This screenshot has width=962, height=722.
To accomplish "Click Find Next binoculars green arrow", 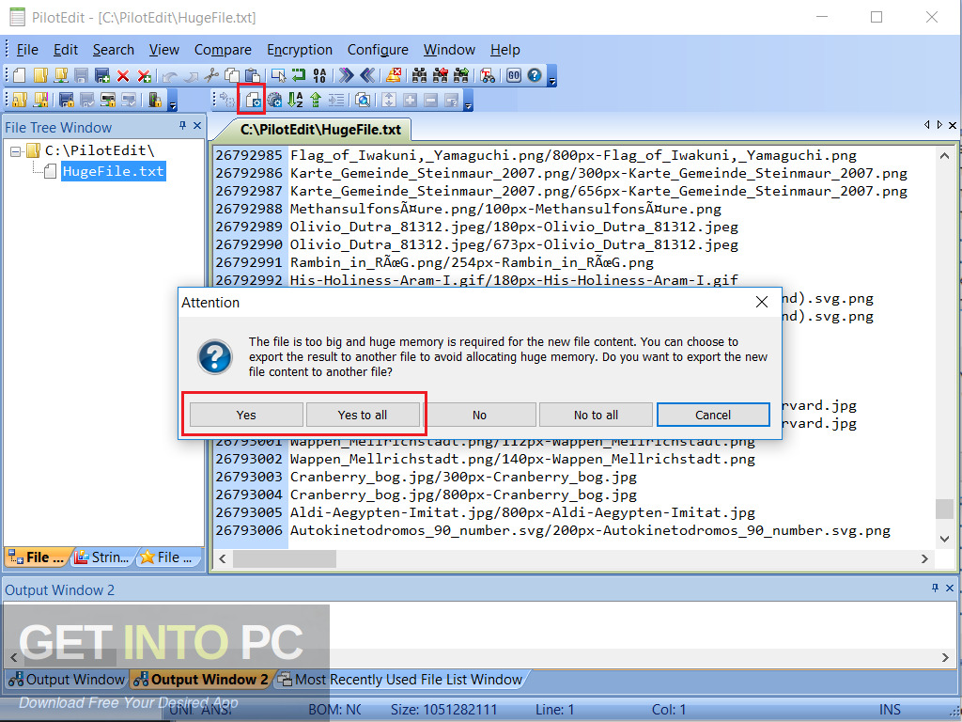I will (461, 75).
